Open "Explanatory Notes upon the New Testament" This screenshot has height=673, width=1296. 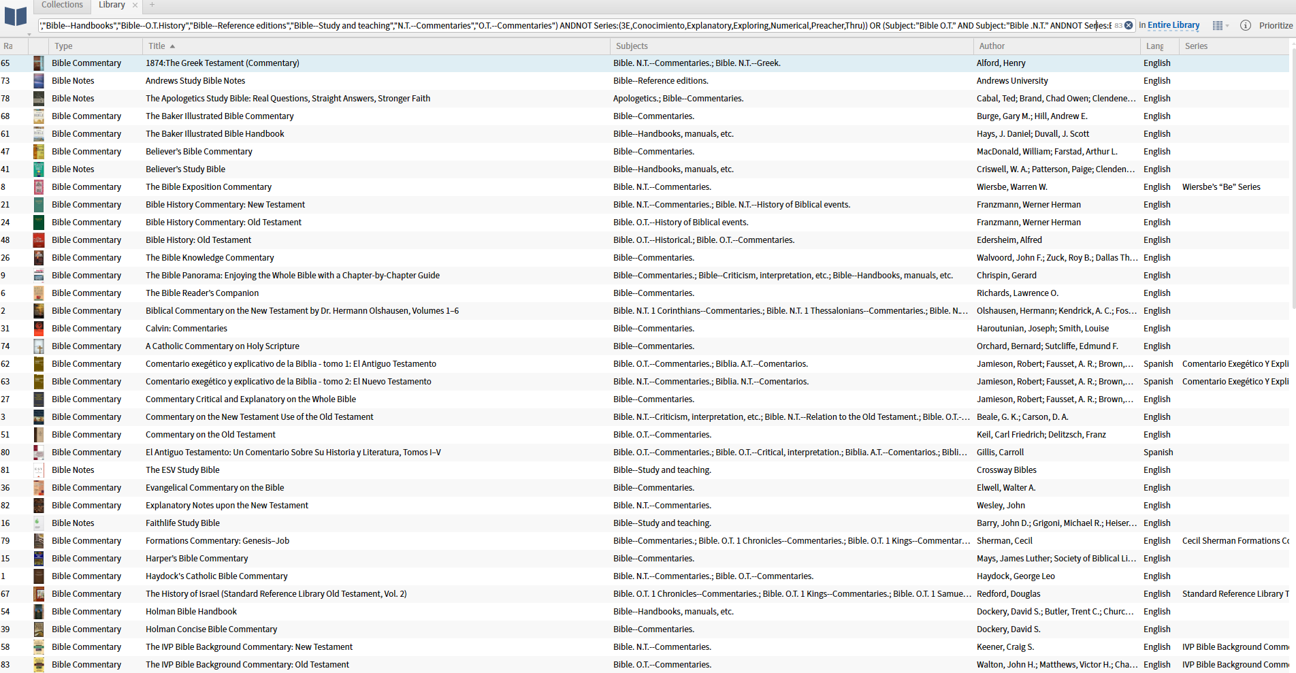click(227, 506)
